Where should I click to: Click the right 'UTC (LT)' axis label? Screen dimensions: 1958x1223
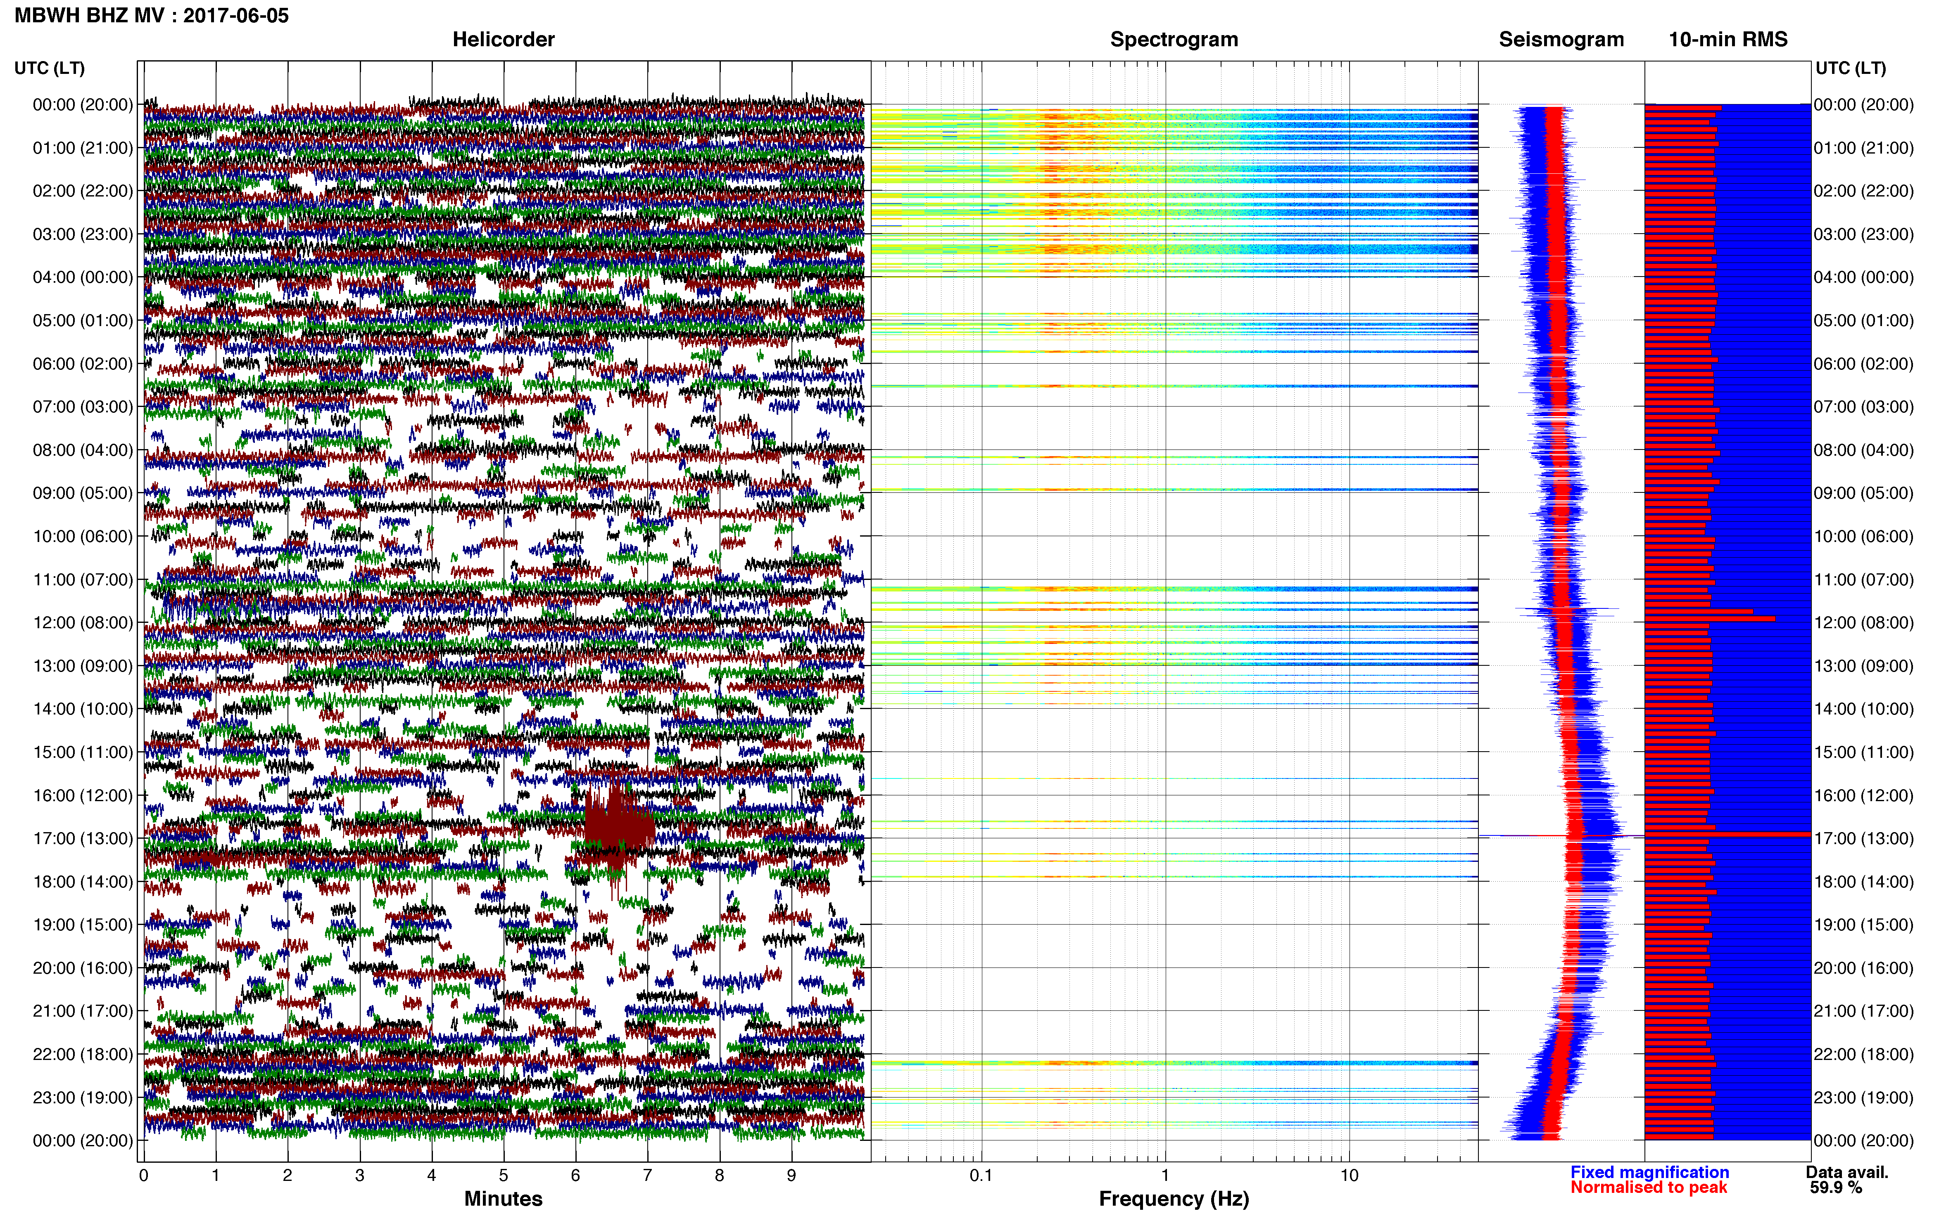(x=1850, y=68)
